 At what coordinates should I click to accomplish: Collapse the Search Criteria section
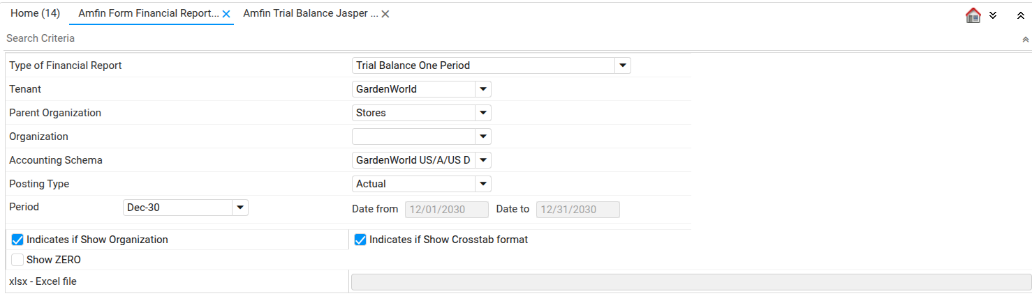(x=1026, y=40)
